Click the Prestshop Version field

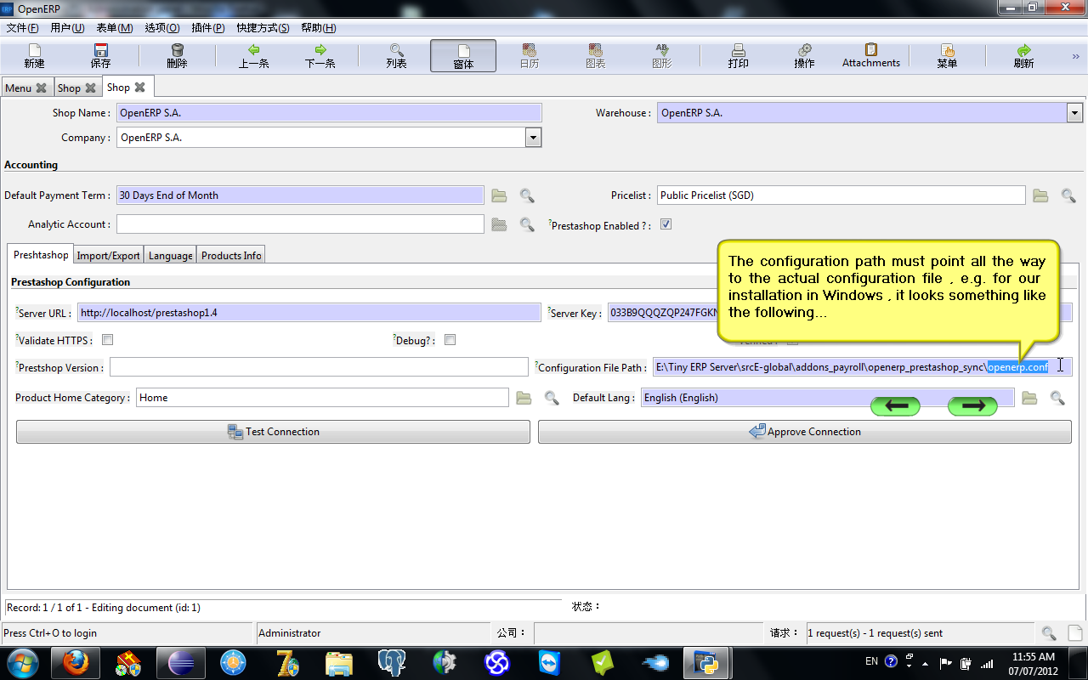(x=319, y=367)
